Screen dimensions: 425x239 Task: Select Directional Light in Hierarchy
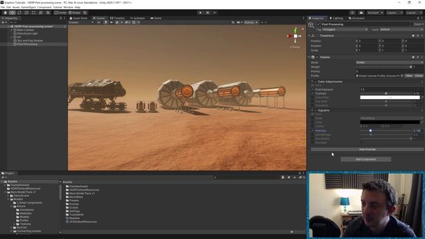tap(27, 34)
